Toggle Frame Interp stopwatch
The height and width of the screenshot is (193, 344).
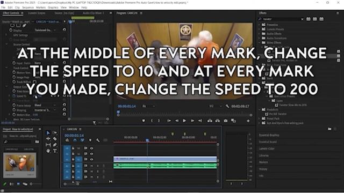[14, 105]
